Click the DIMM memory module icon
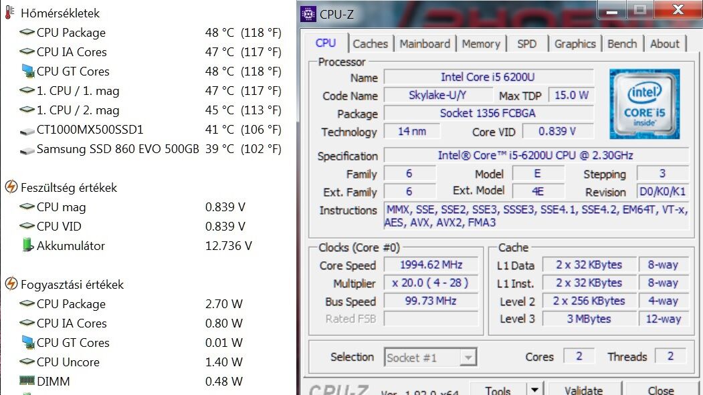 point(27,381)
